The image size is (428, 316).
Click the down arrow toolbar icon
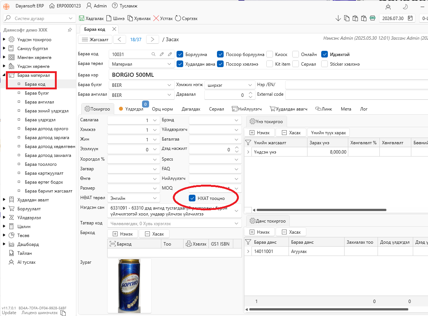[338, 18]
